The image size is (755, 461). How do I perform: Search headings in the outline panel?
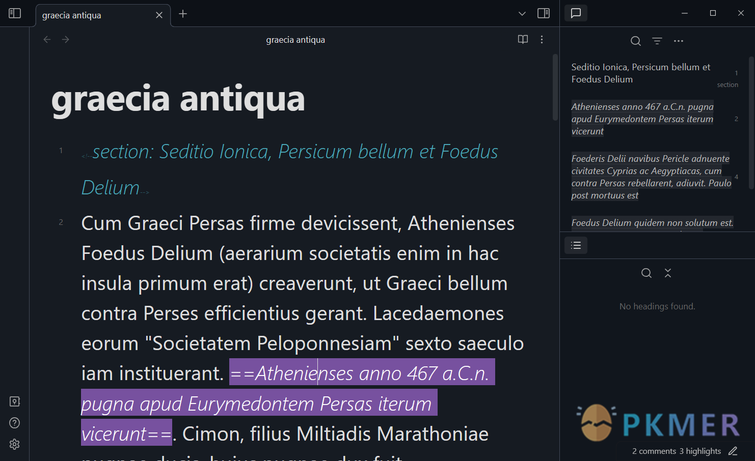click(646, 273)
